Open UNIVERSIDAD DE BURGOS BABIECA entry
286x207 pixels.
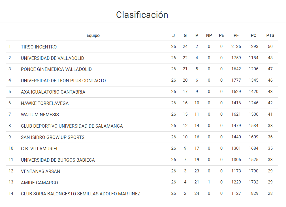coord(58,160)
